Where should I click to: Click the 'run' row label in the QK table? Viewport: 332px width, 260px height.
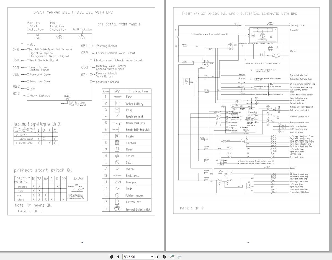tap(19, 196)
